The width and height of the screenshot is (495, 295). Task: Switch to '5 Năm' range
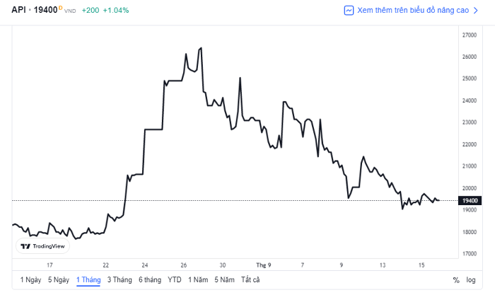point(224,279)
